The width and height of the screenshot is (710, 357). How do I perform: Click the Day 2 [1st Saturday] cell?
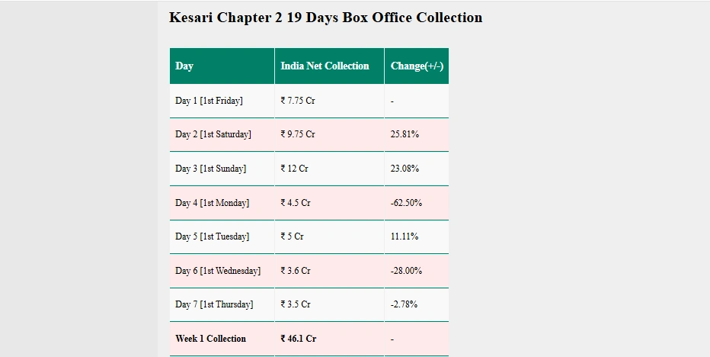tap(222, 134)
